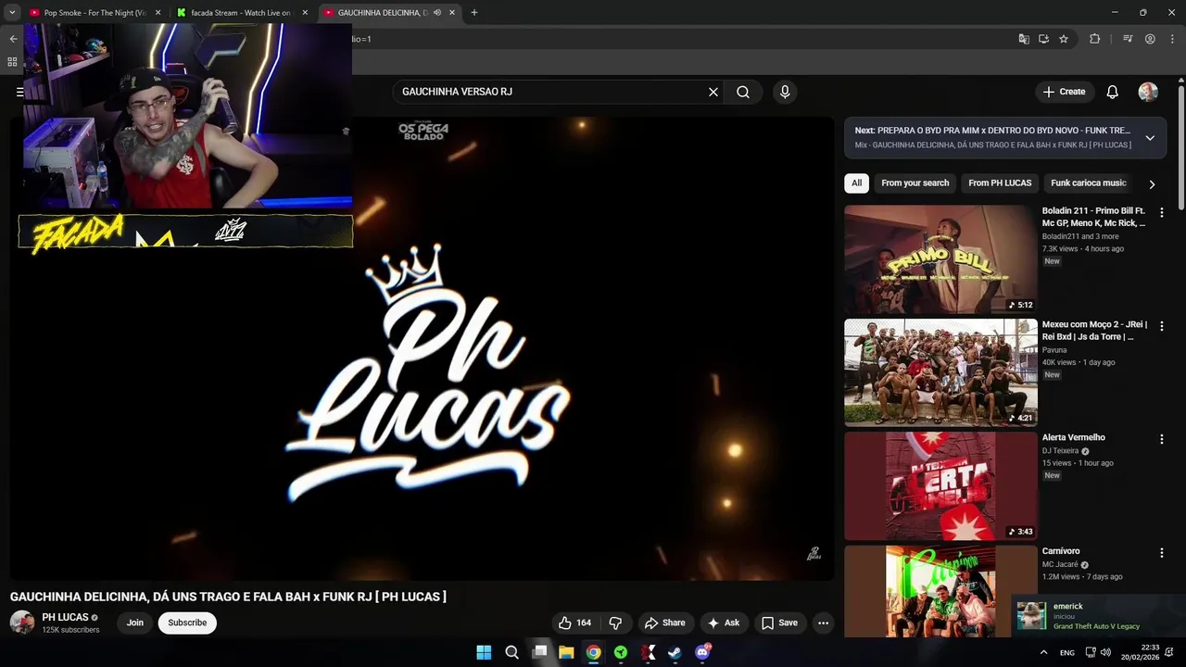The height and width of the screenshot is (667, 1186).
Task: Show more filter chips with arrow
Action: [1152, 184]
